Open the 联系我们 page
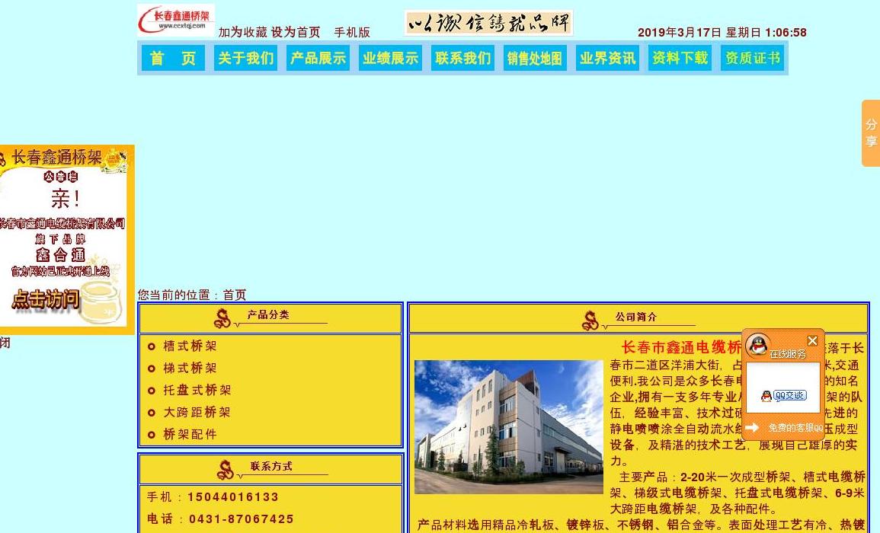 (462, 58)
